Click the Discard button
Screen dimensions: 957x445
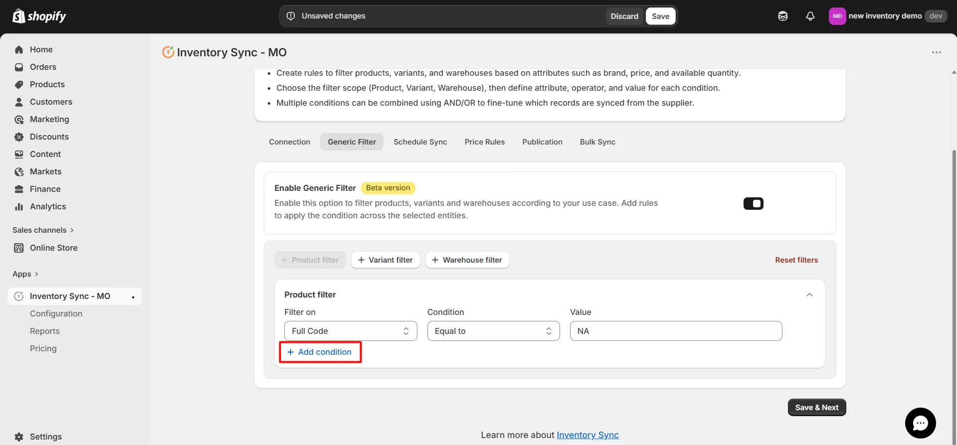[624, 16]
